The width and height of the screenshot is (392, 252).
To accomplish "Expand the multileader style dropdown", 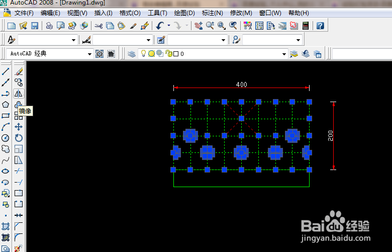I will [298, 40].
